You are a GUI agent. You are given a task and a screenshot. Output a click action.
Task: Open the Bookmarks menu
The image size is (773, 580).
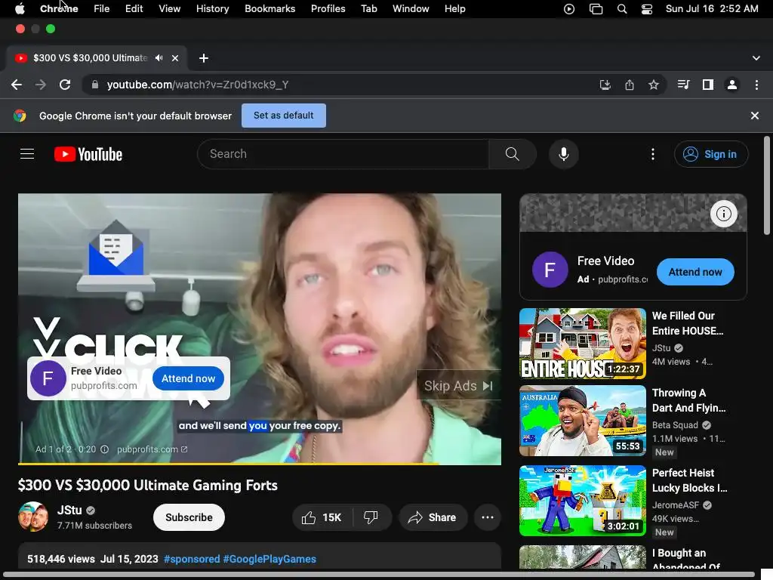pyautogui.click(x=269, y=9)
